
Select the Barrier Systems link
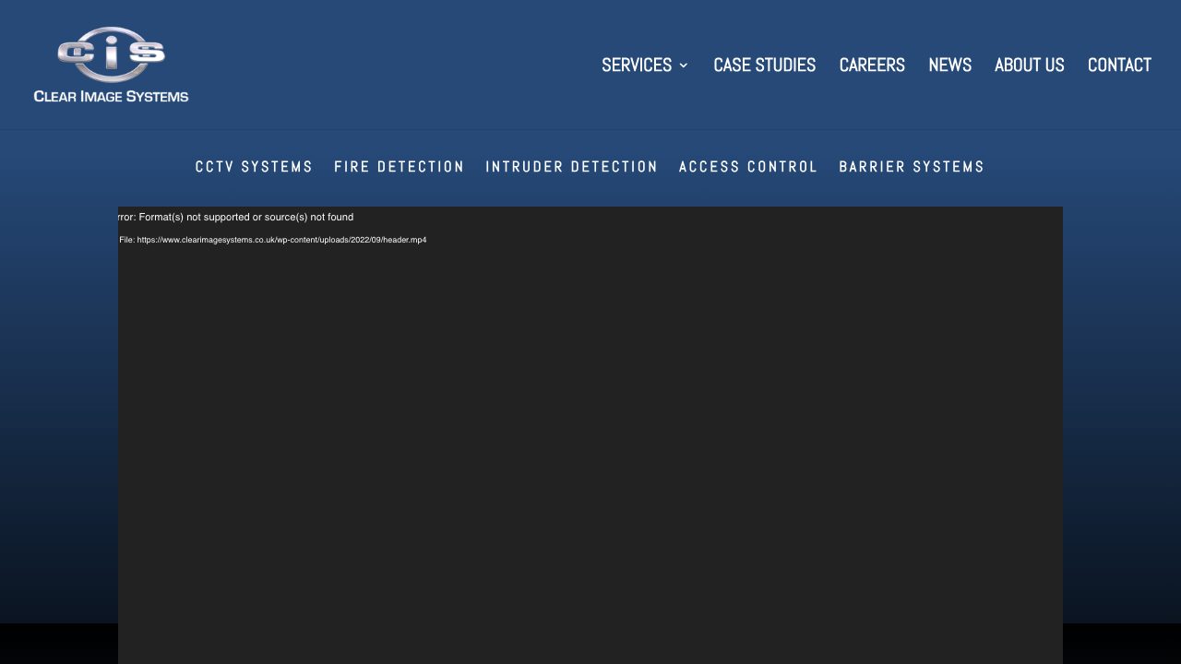(x=912, y=167)
